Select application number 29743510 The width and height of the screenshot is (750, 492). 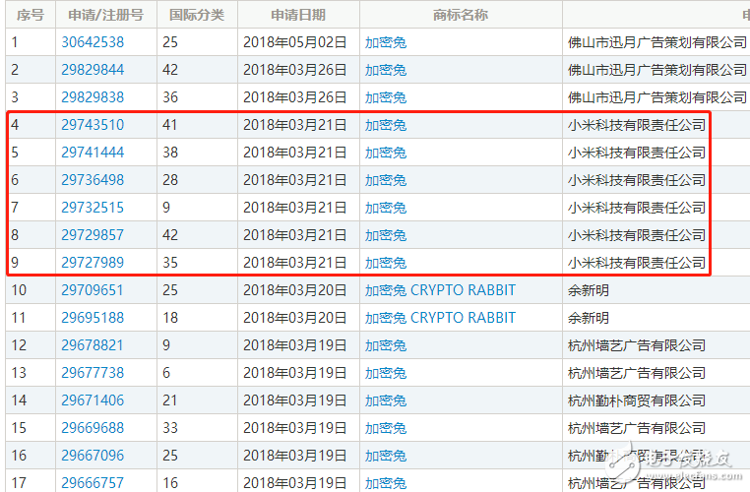click(x=93, y=125)
